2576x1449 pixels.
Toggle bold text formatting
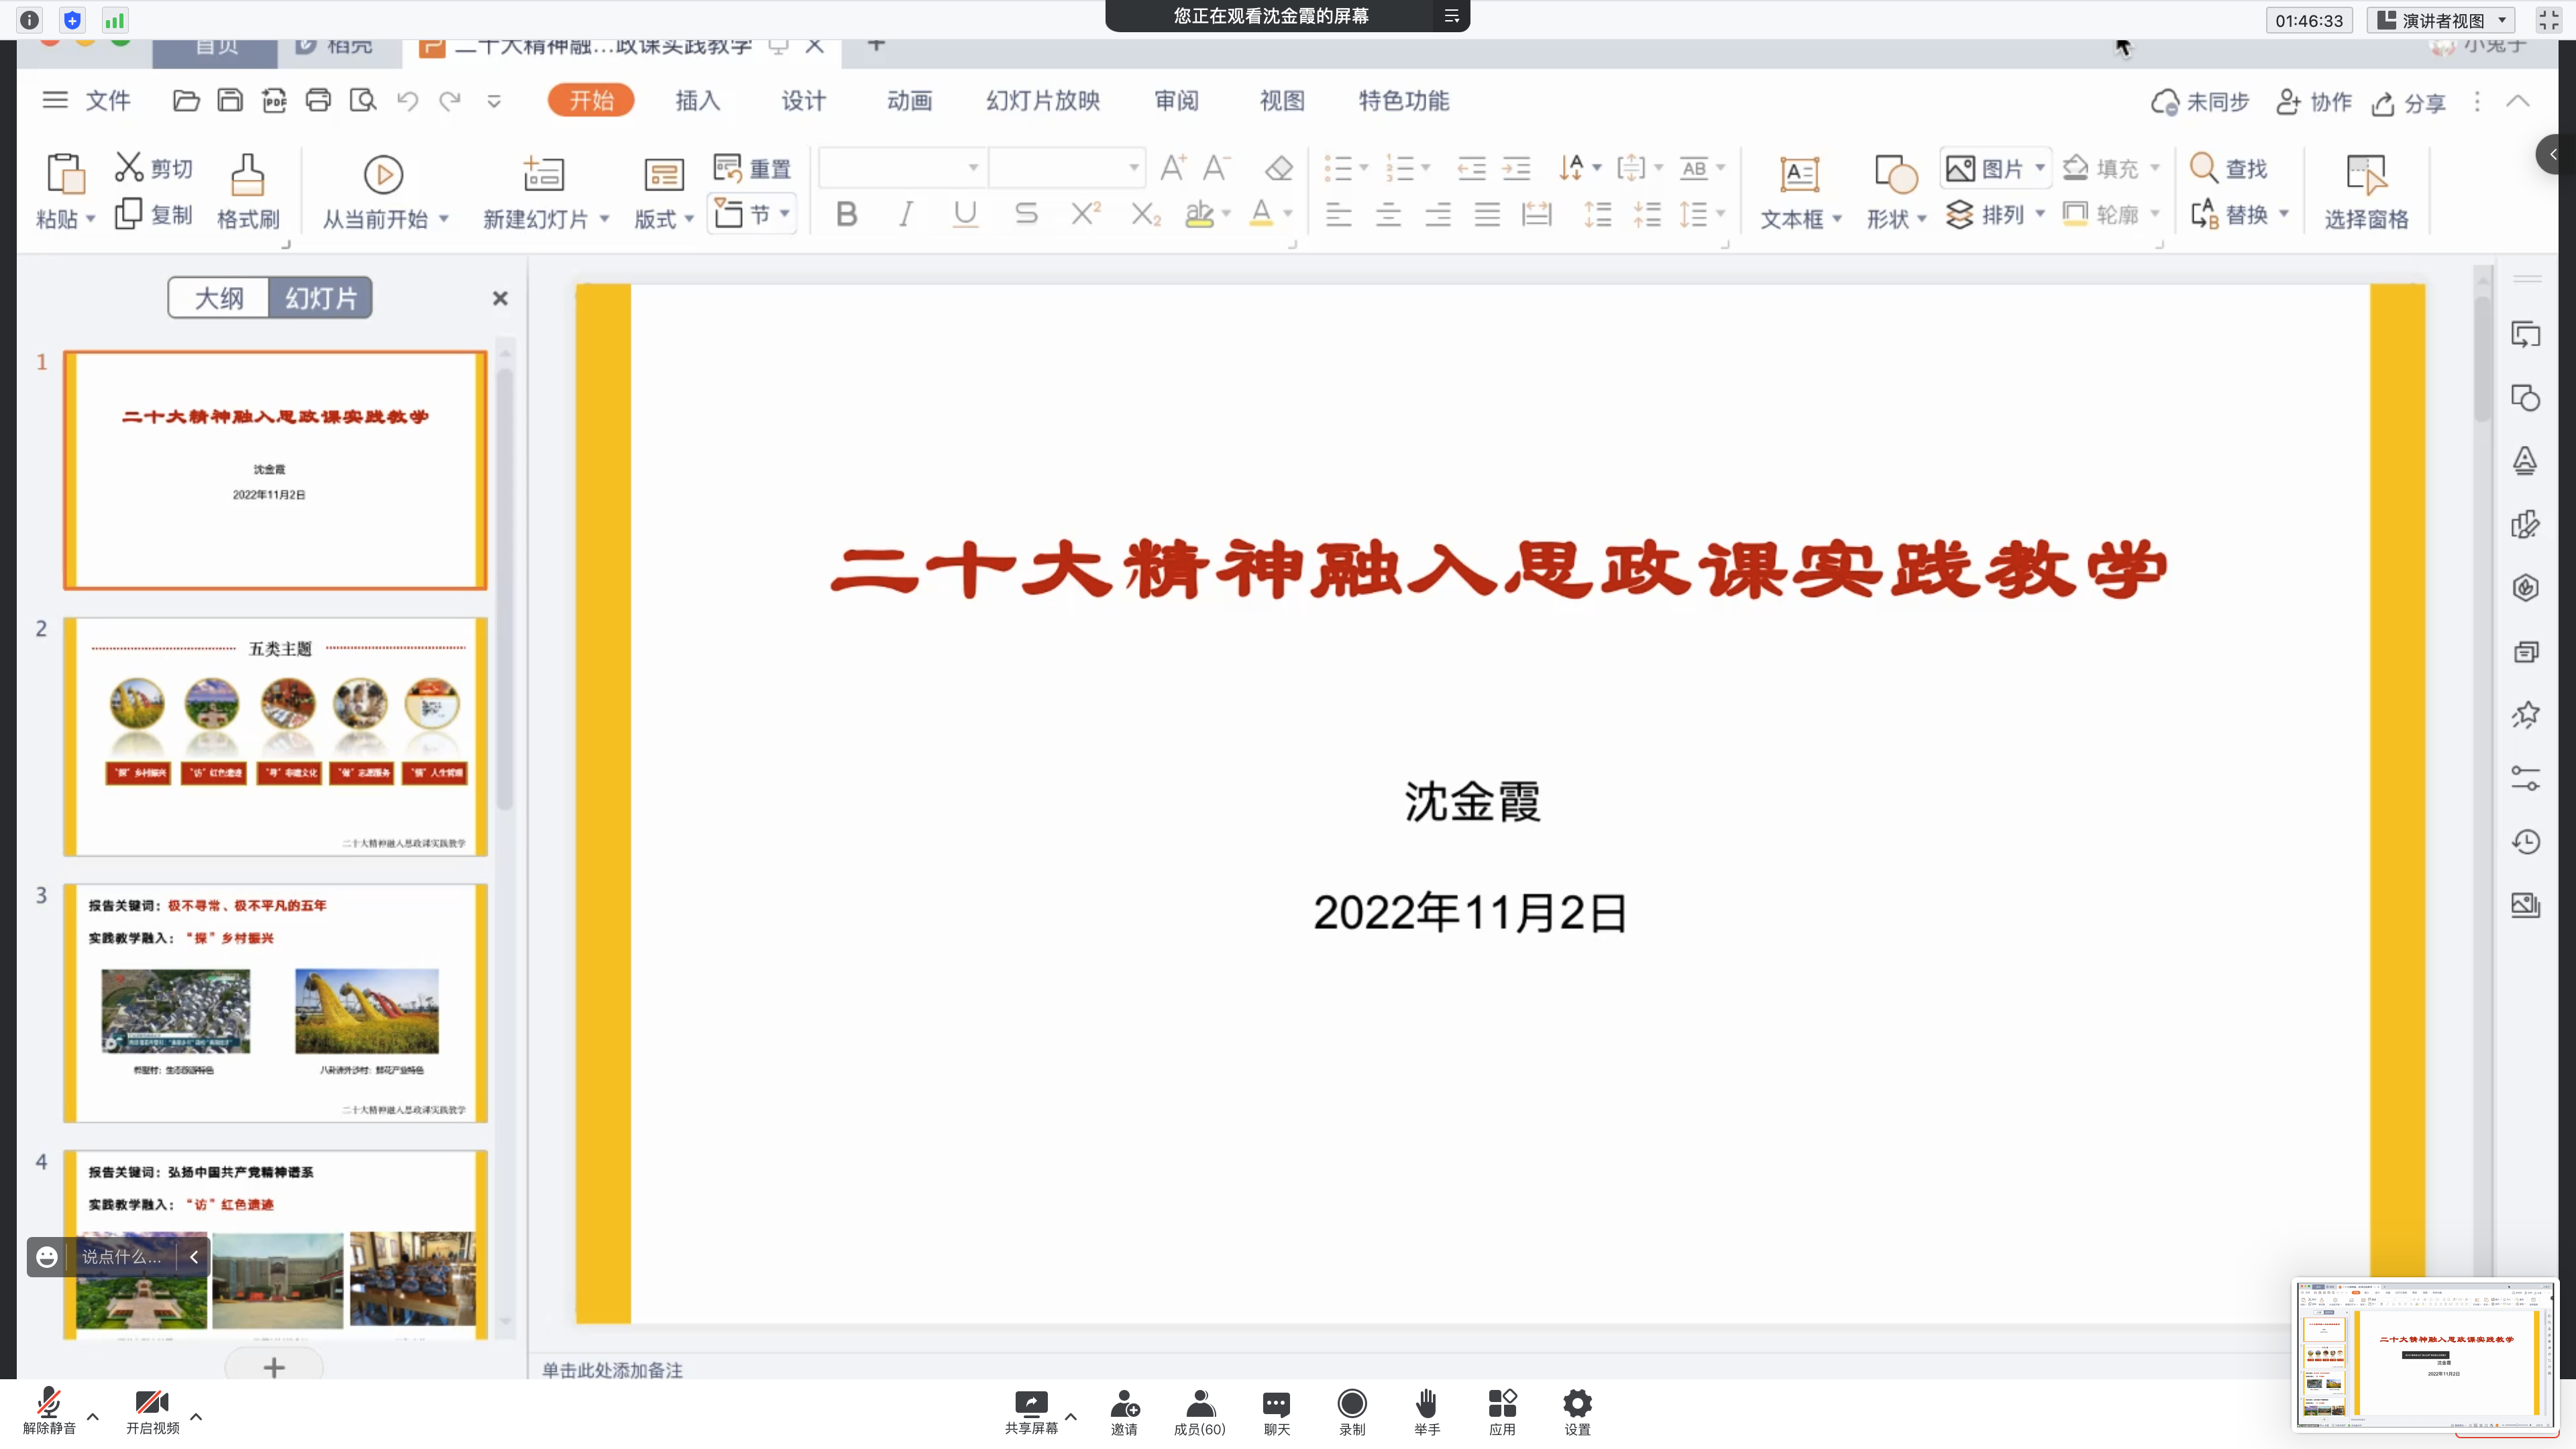846,214
